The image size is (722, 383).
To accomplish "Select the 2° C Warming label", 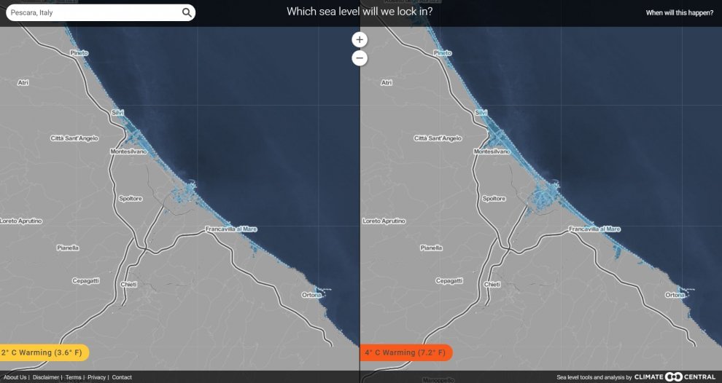I will point(42,352).
